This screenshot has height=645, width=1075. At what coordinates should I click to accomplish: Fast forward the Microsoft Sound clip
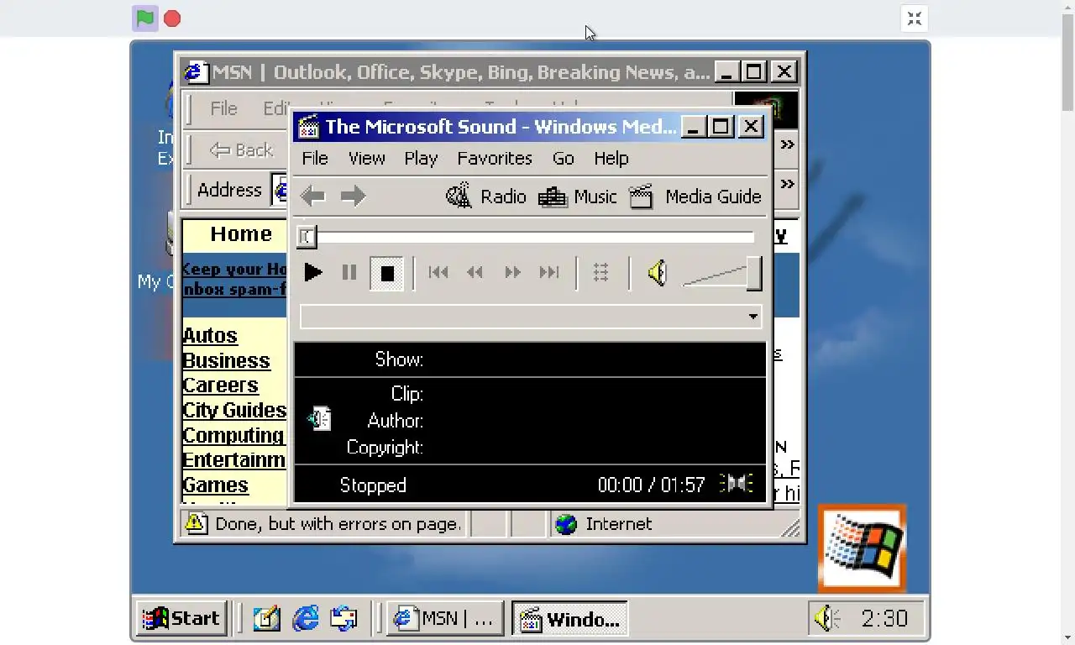pyautogui.click(x=512, y=272)
